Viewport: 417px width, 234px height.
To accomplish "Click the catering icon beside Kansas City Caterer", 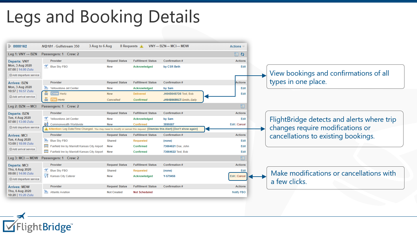I will point(46,176).
